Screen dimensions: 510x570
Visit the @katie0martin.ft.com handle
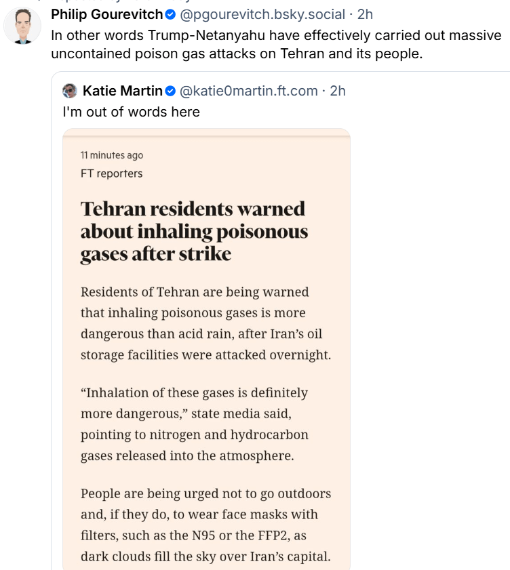tap(248, 91)
